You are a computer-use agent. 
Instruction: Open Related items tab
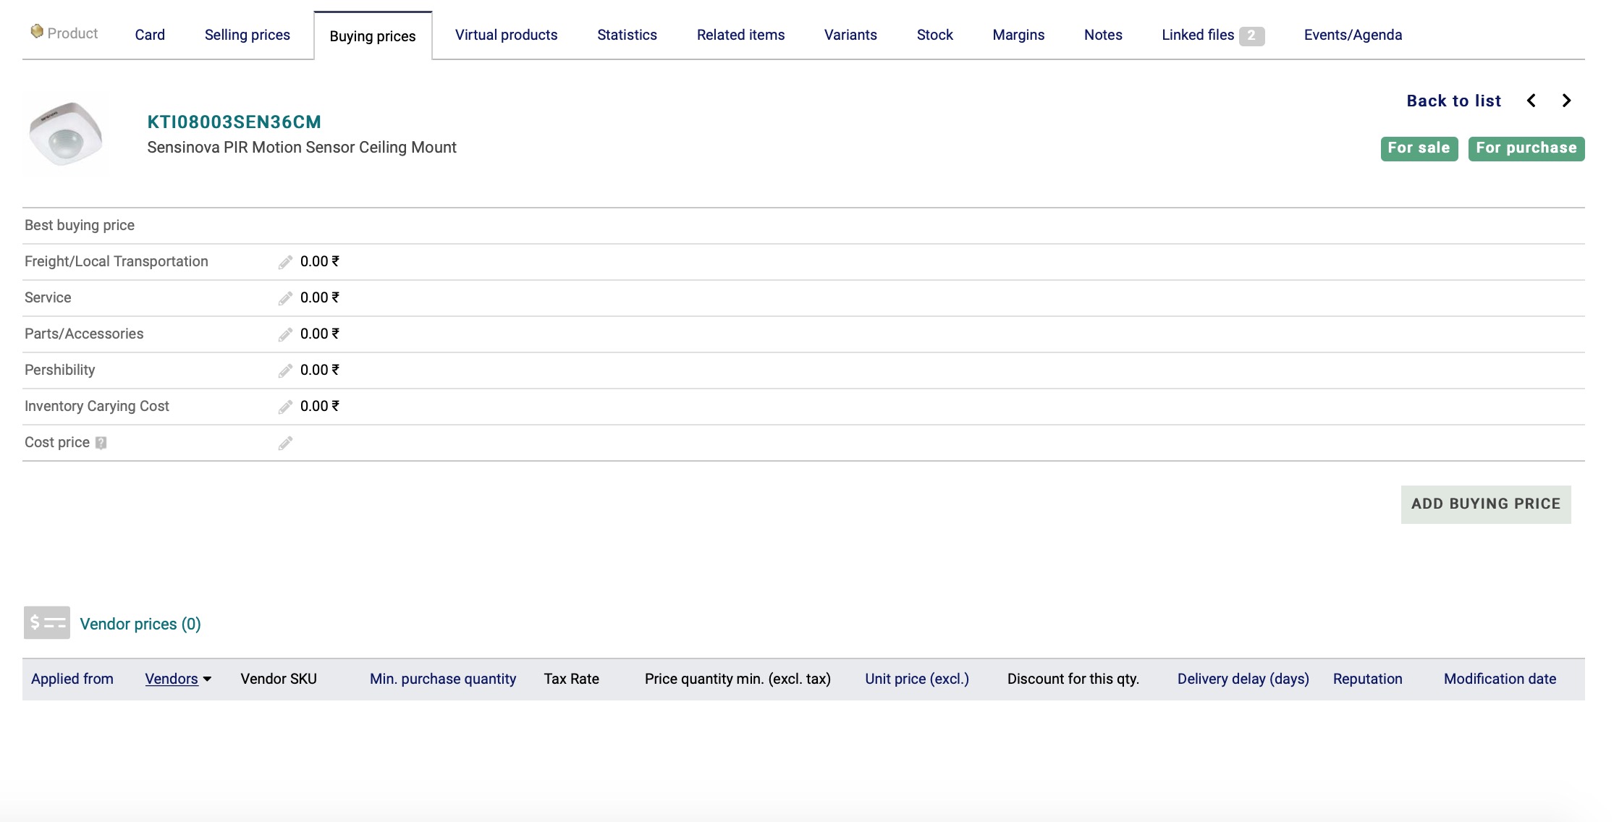[741, 35]
